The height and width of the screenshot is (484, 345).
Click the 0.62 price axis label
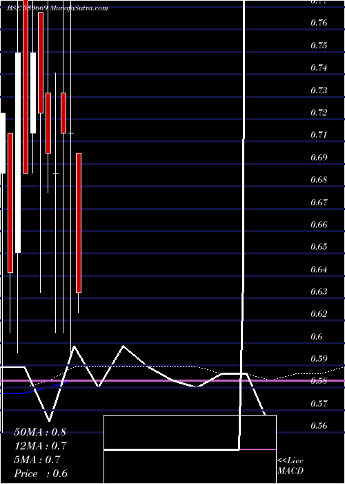point(319,314)
